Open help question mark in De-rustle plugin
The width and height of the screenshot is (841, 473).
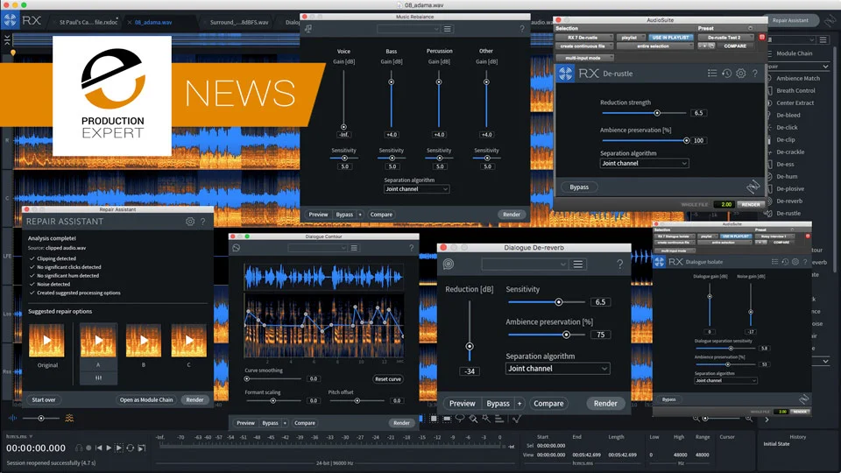(x=754, y=74)
